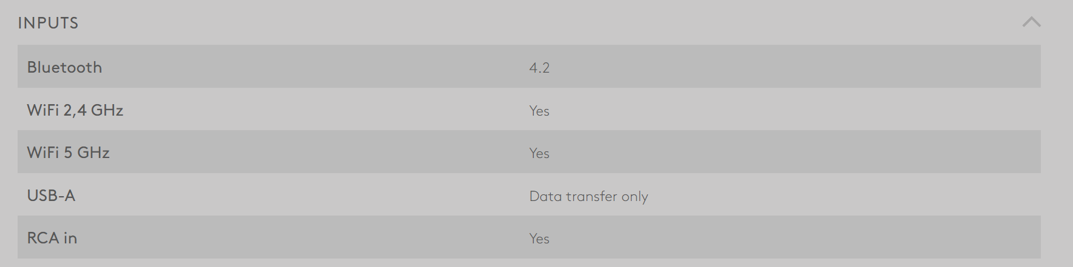This screenshot has width=1073, height=267.
Task: Select the USB-A spec label
Action: (x=51, y=196)
